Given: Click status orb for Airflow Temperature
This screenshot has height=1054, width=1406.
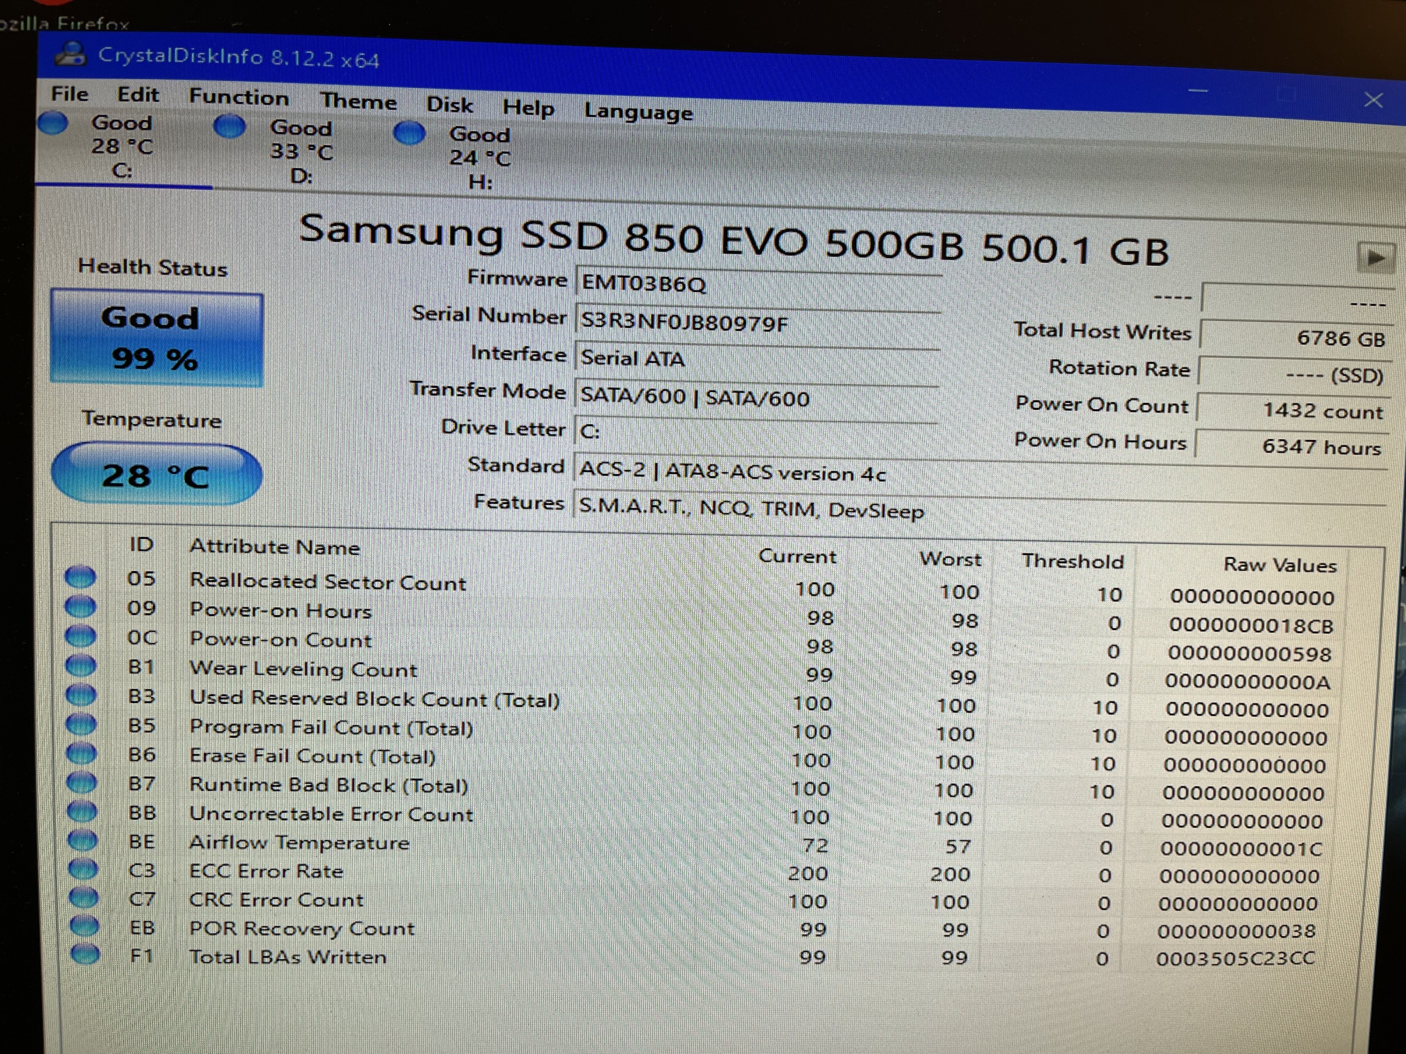Looking at the screenshot, I should click(83, 840).
